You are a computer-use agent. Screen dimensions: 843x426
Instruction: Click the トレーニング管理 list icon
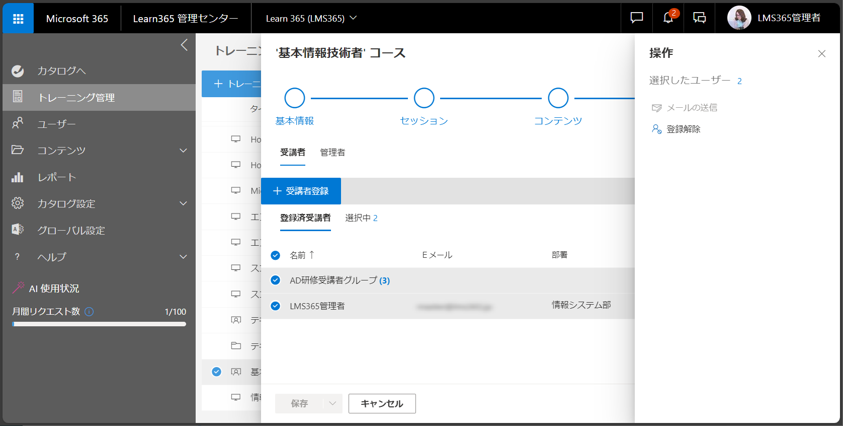click(18, 97)
